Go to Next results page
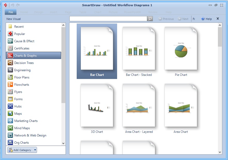 (183, 19)
